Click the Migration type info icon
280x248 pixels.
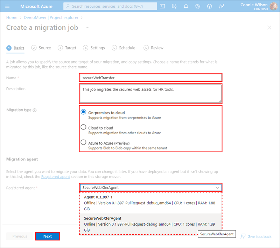35,110
